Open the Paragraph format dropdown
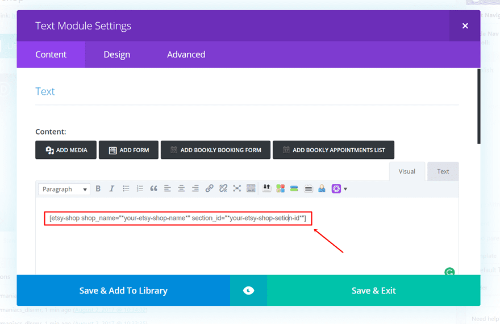Viewport: 500px width, 324px height. (x=65, y=190)
